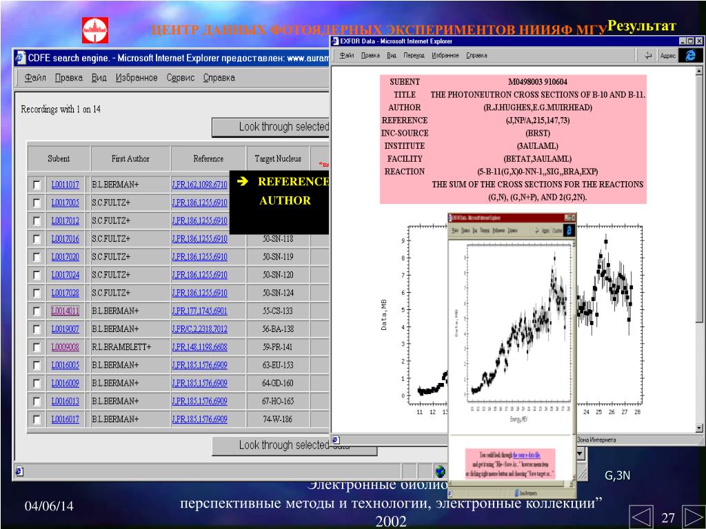Open Справка menu in CDFE search engine window
The height and width of the screenshot is (529, 706).
(219, 77)
